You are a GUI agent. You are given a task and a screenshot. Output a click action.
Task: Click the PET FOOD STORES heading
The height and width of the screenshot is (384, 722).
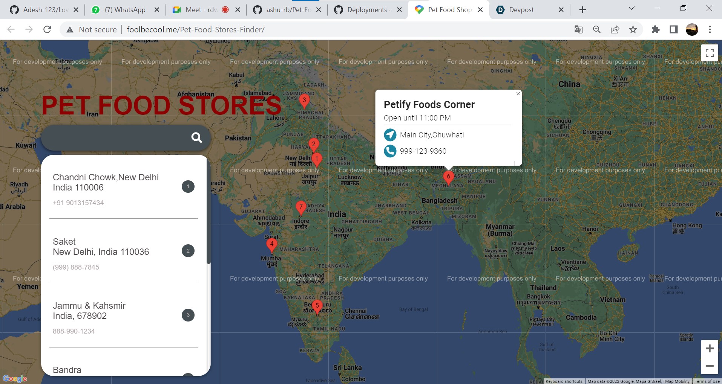tap(162, 105)
